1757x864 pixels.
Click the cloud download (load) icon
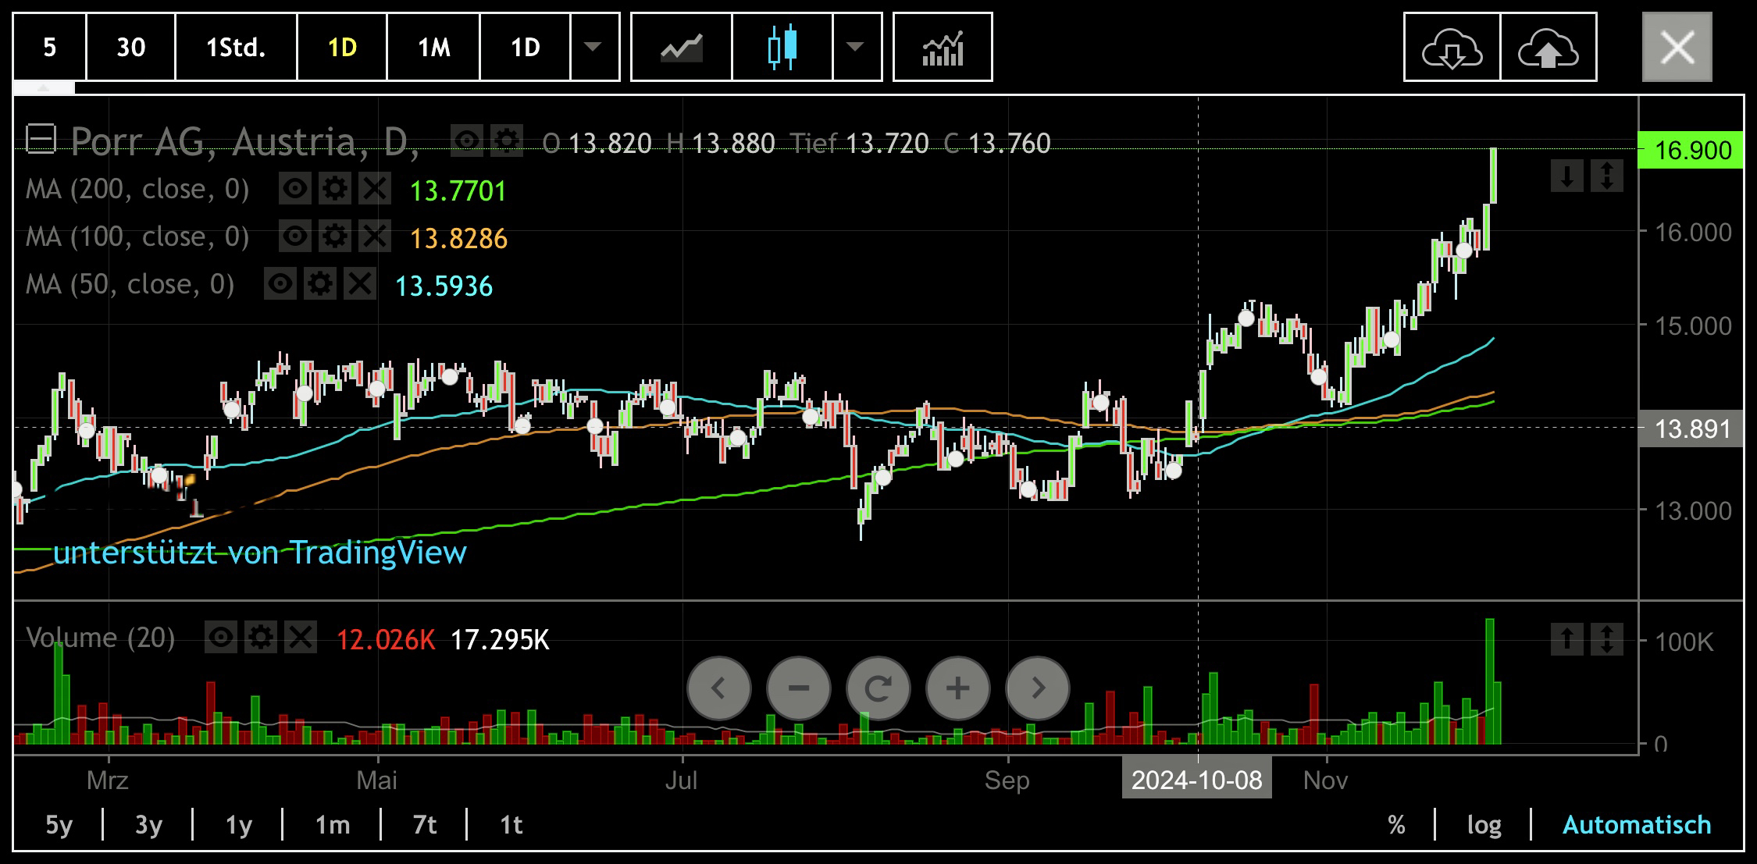[x=1452, y=47]
